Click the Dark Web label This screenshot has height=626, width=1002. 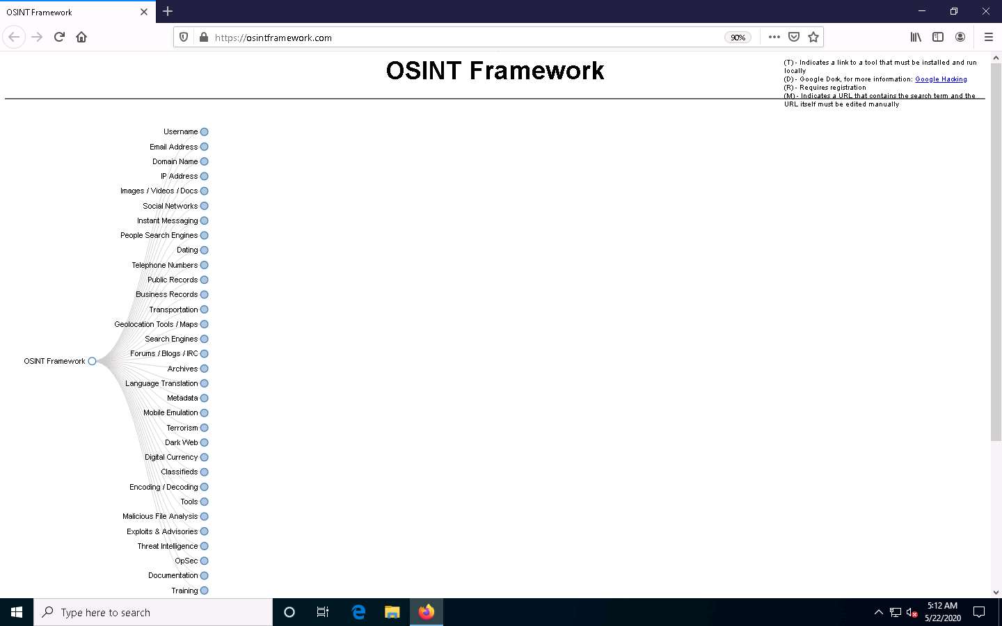pyautogui.click(x=182, y=442)
